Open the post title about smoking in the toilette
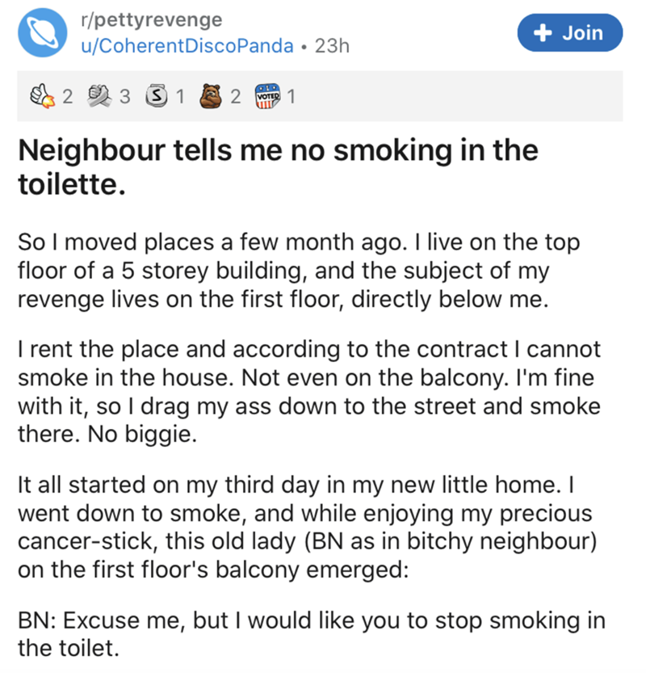The image size is (646, 673). pyautogui.click(x=277, y=167)
